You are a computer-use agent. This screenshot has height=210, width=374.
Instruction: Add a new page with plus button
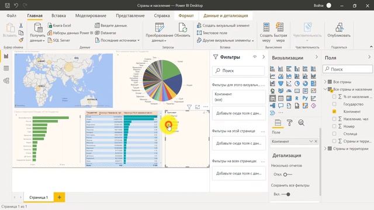[60, 197]
